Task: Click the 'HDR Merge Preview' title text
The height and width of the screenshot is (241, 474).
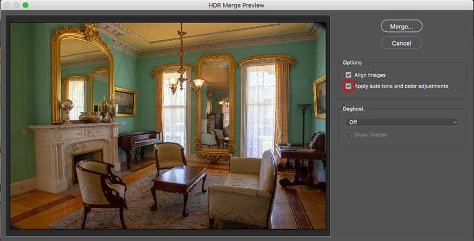Action: pos(236,5)
